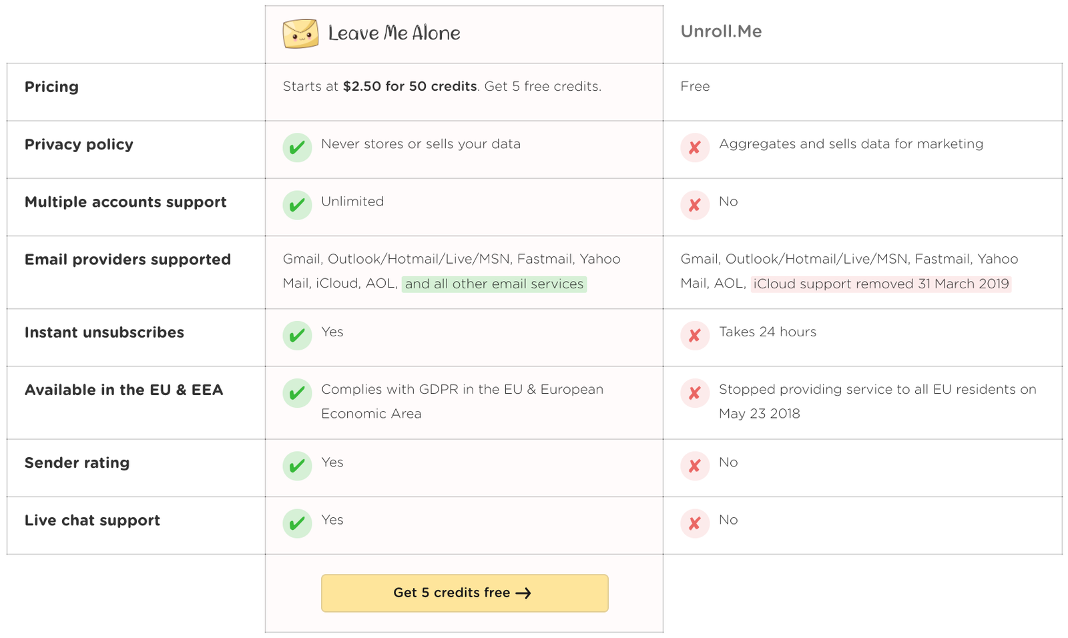This screenshot has height=638, width=1068.
Task: Click the Leave Me Alone envelope logo
Action: [x=300, y=34]
